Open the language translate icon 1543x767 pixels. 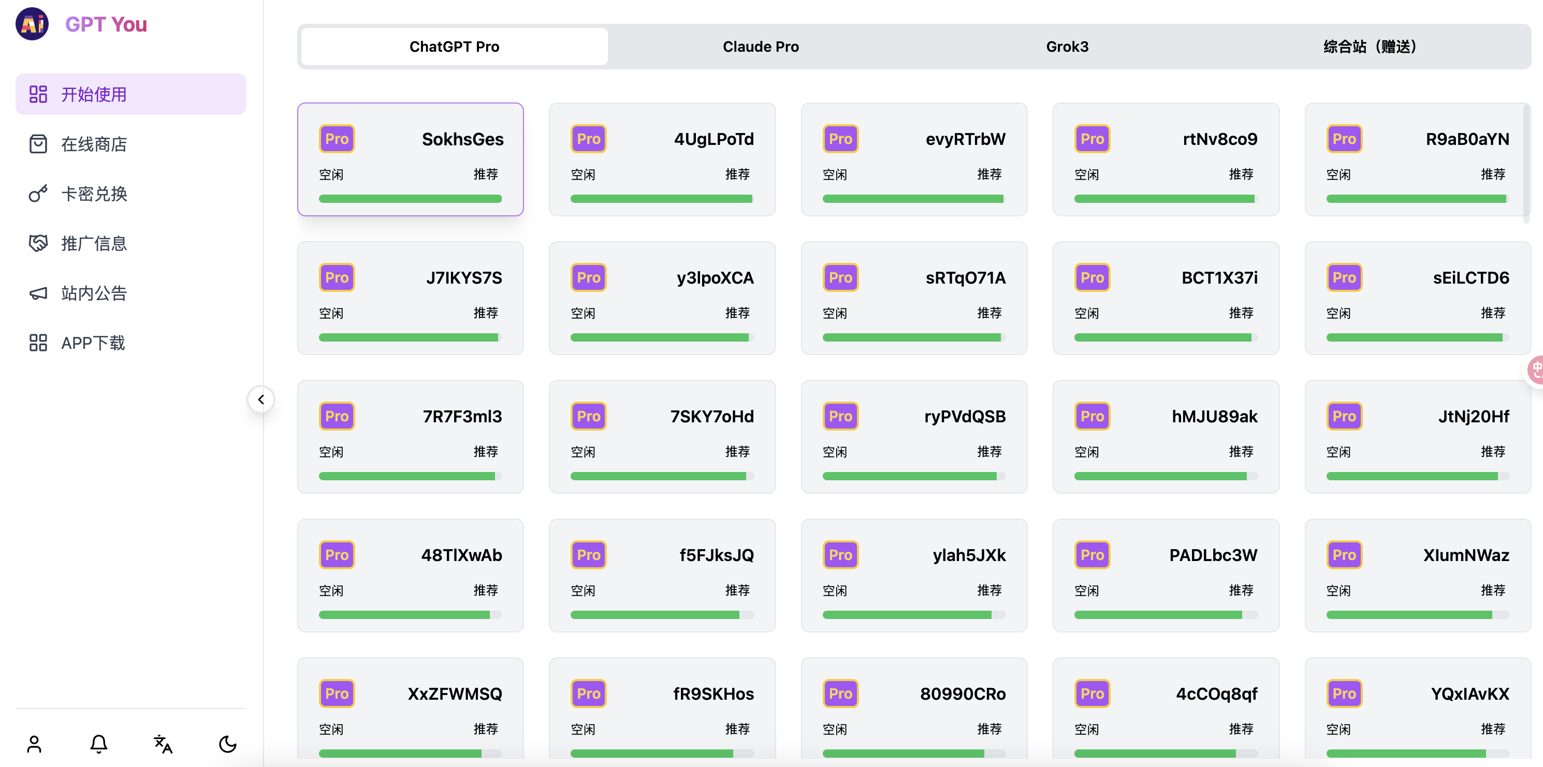(163, 744)
